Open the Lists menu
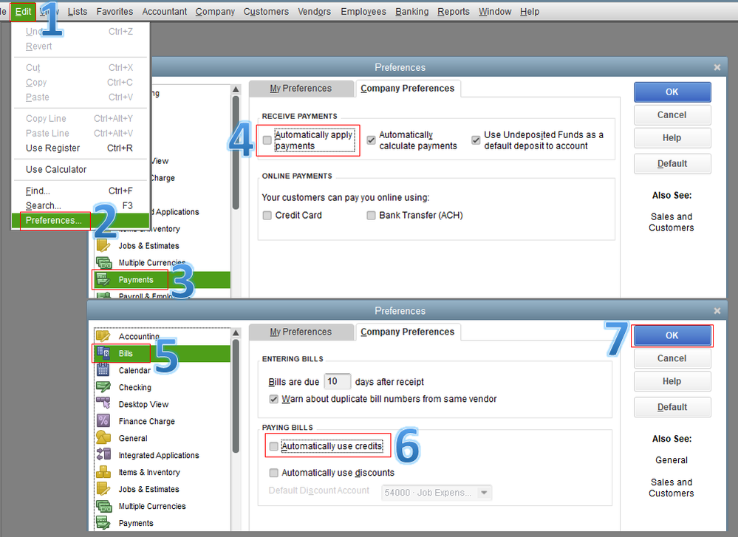The width and height of the screenshot is (738, 537). 77,11
